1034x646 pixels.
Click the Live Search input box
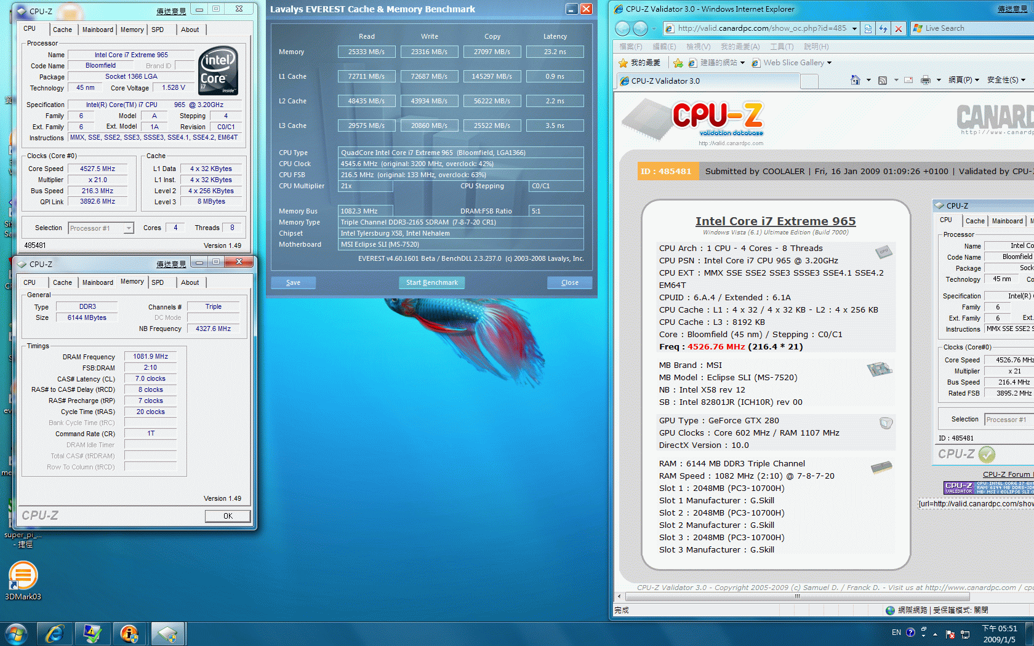tap(972, 28)
